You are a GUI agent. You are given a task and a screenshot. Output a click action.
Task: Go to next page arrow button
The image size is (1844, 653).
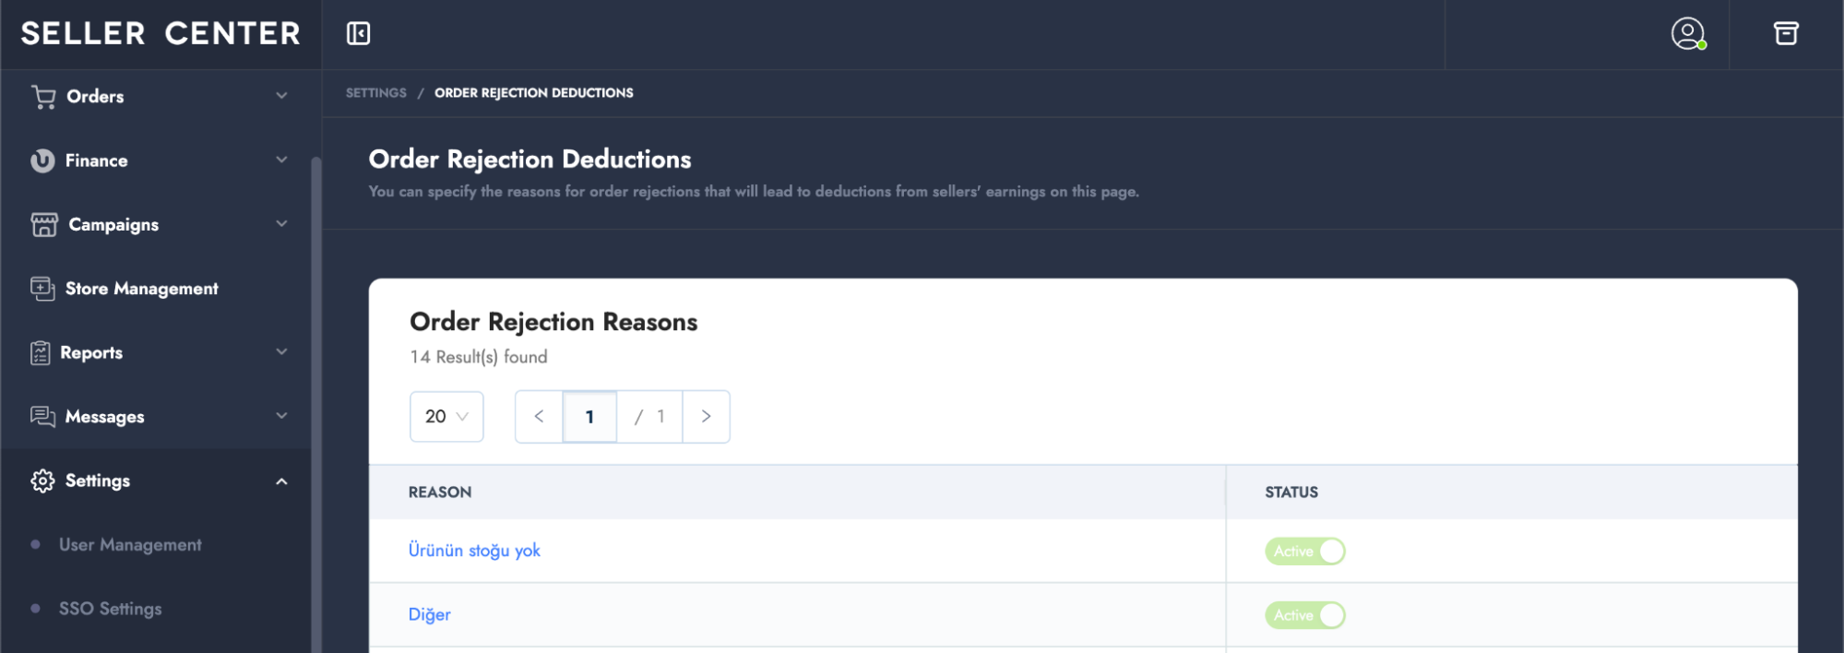[x=706, y=417]
